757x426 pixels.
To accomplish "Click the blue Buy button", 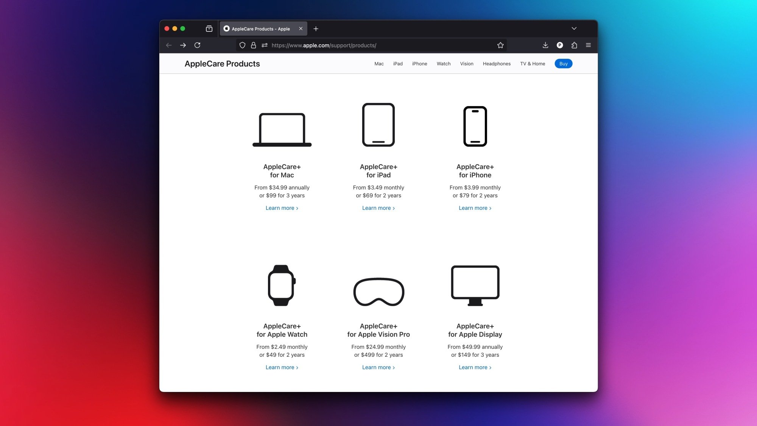I will tap(563, 64).
